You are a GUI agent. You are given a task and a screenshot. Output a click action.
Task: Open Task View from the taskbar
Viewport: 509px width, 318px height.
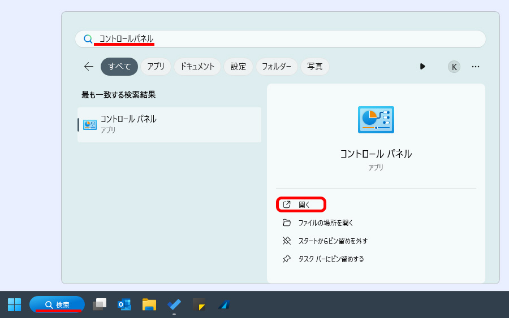tap(100, 304)
